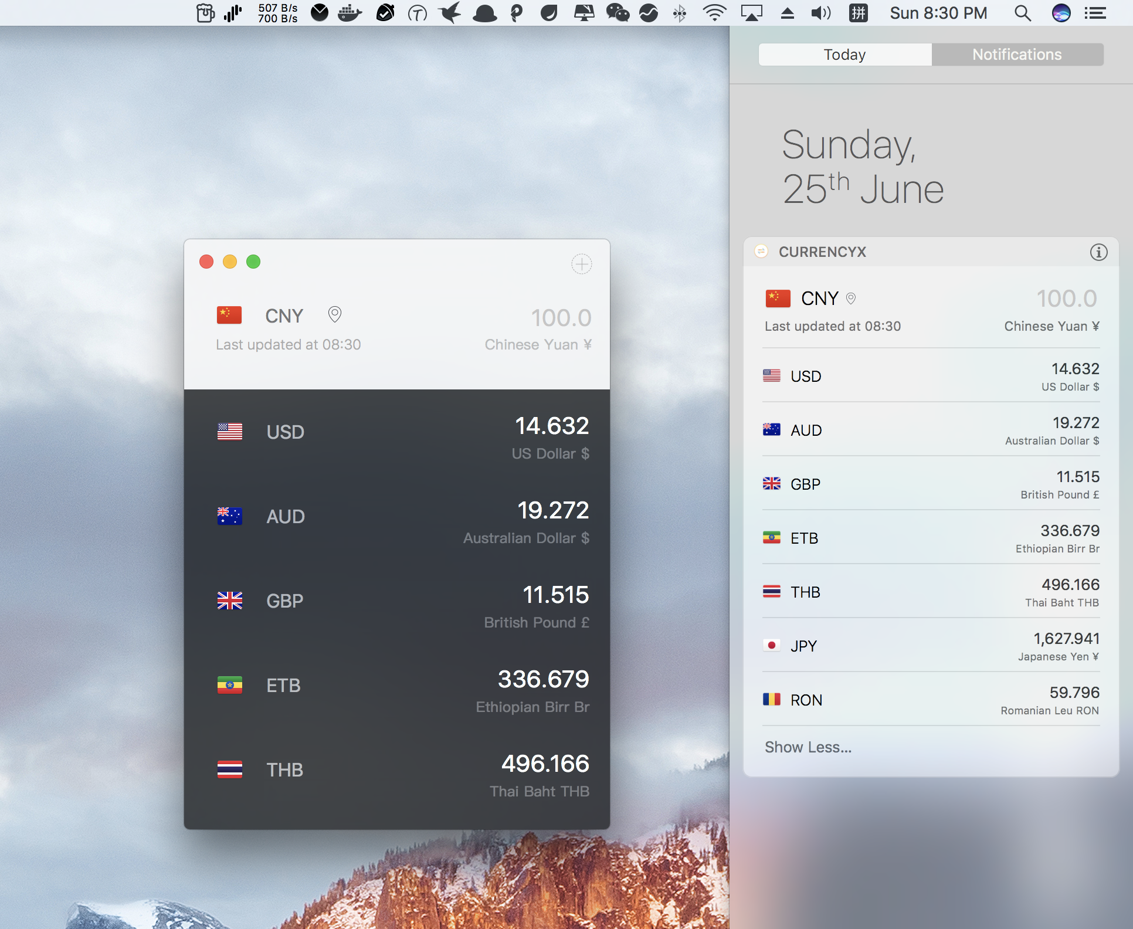Select the Today tab
Viewport: 1133px width, 929px height.
844,55
